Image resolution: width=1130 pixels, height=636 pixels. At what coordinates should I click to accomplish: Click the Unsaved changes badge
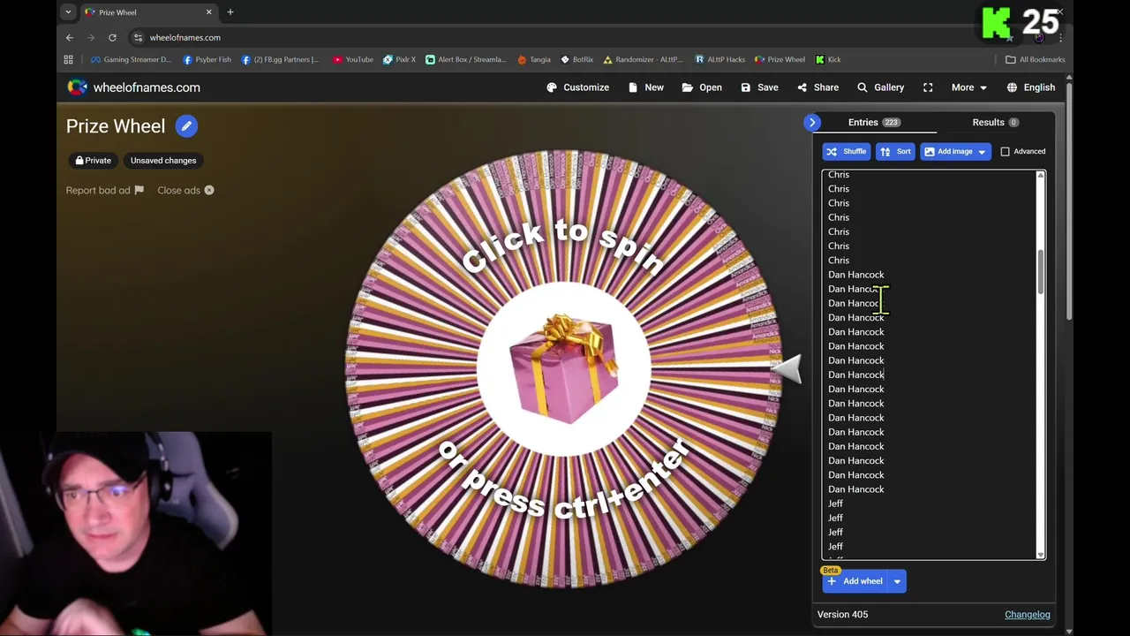point(163,161)
